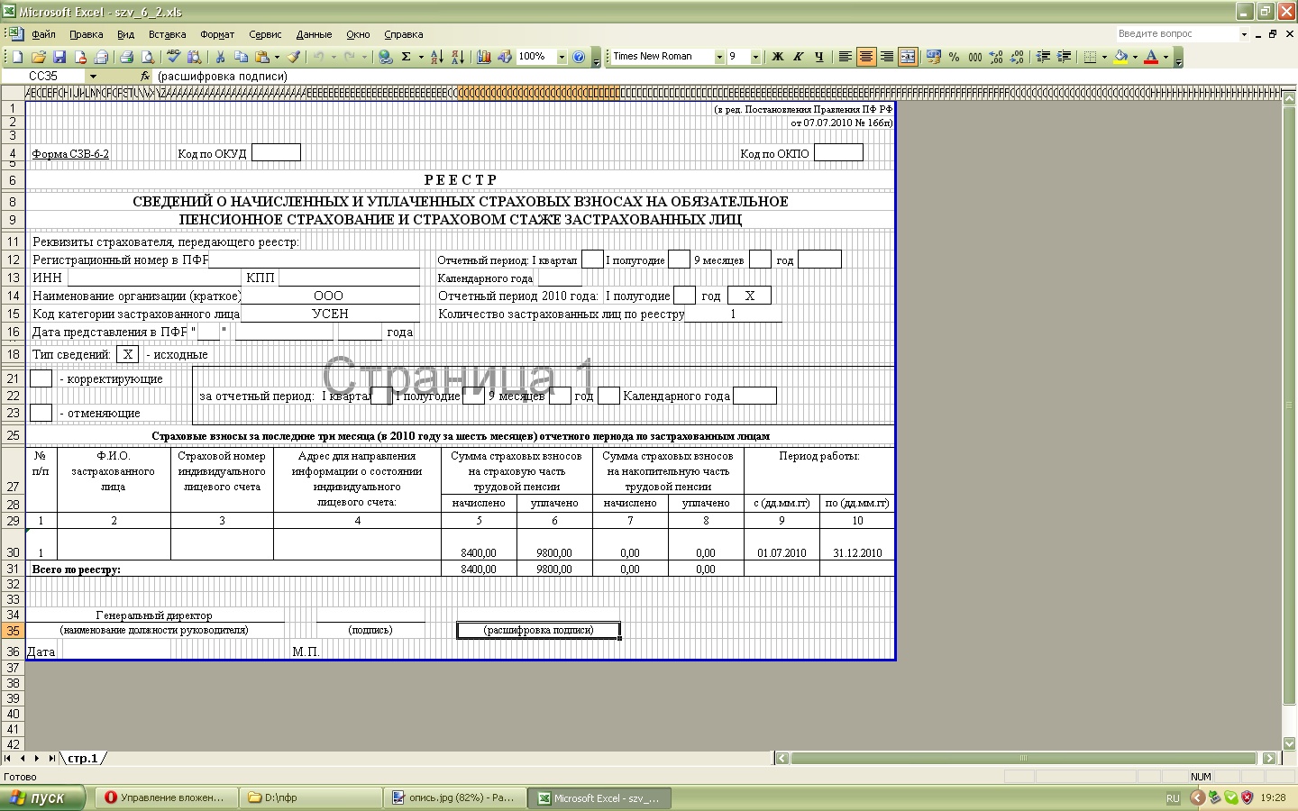Expand the Name Box dropdown arrow
1298x811 pixels.
[93, 77]
